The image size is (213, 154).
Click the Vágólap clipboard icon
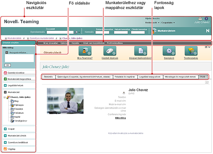pyautogui.click(x=5, y=149)
